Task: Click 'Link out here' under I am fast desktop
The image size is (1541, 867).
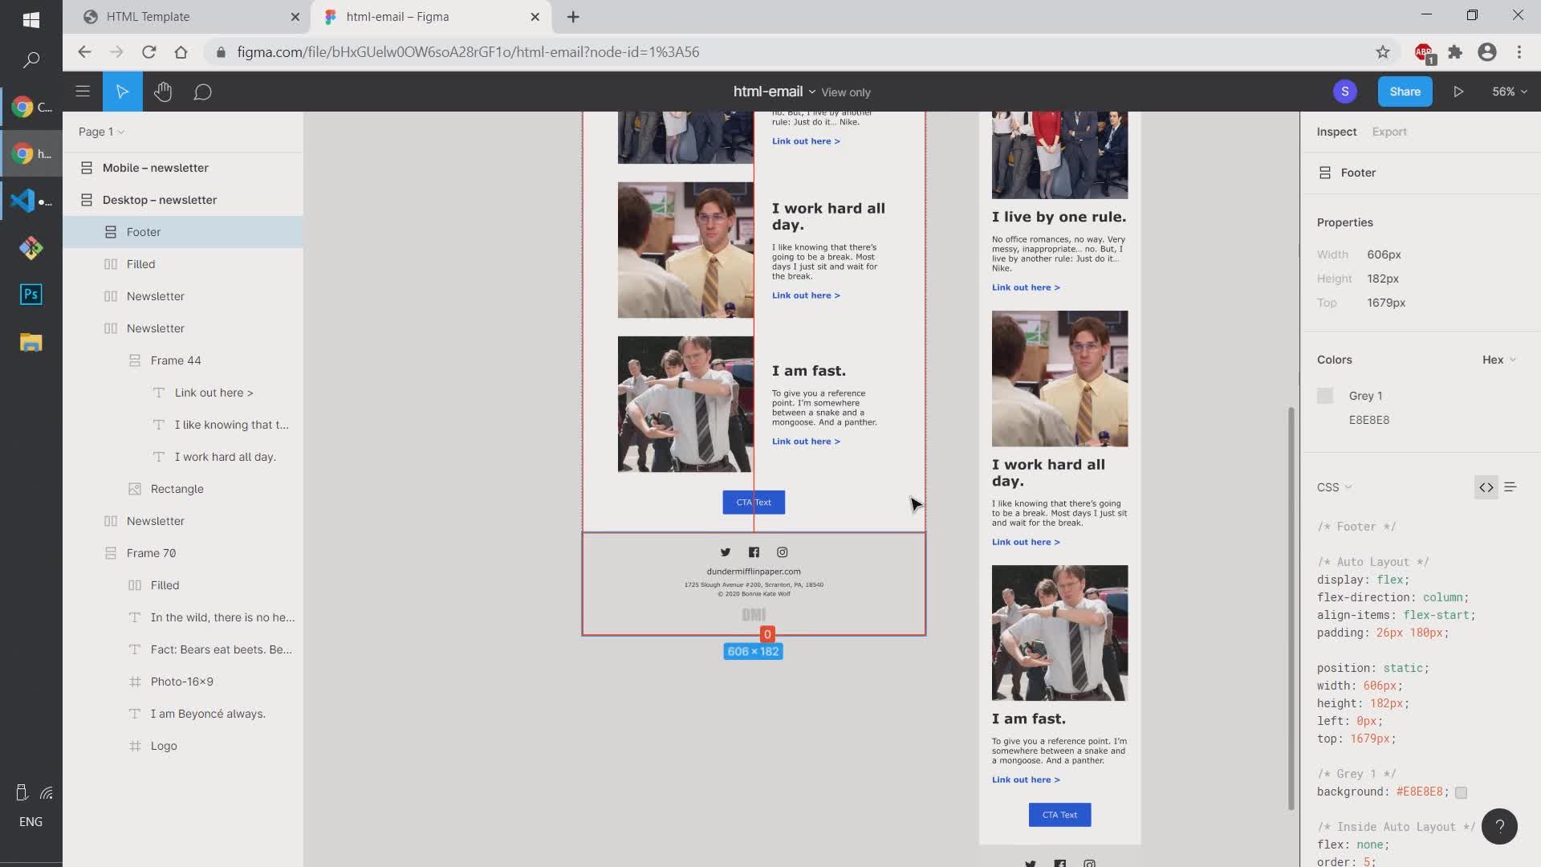Action: pos(806,442)
